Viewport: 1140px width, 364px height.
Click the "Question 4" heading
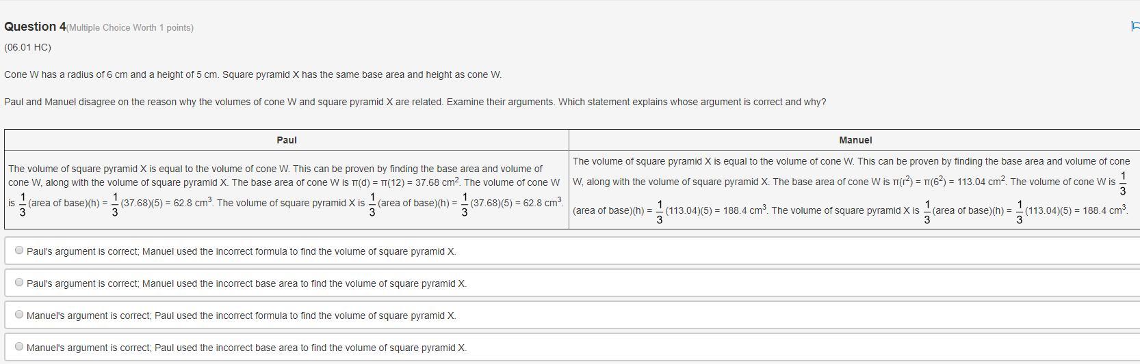click(35, 27)
